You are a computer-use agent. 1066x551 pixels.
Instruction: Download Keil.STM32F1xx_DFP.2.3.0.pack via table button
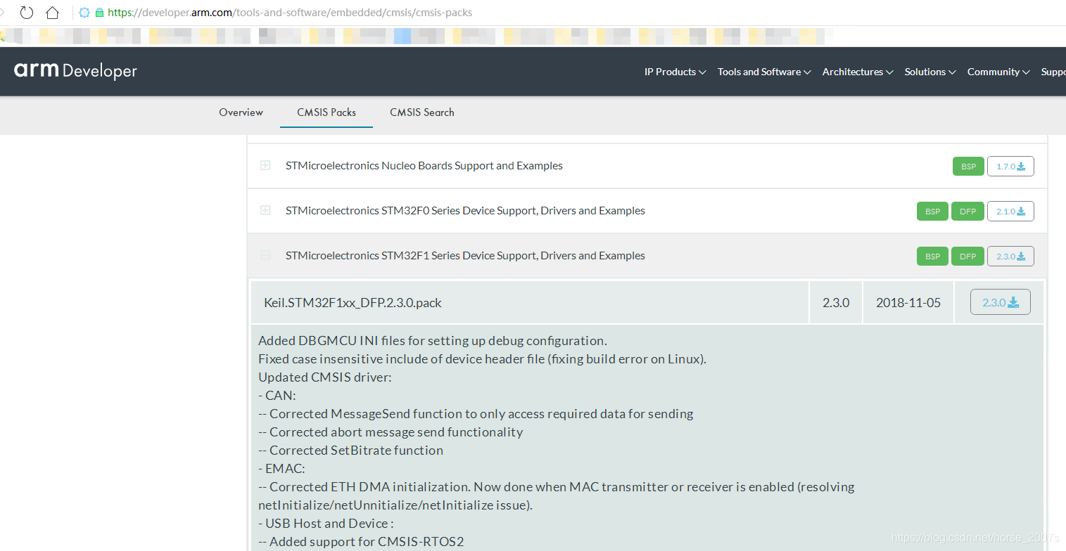[x=1000, y=302]
